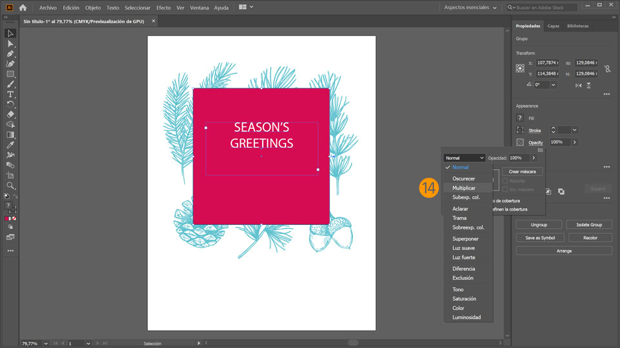Check the Inv. máscara checkbox
620x348 pixels.
(505, 189)
